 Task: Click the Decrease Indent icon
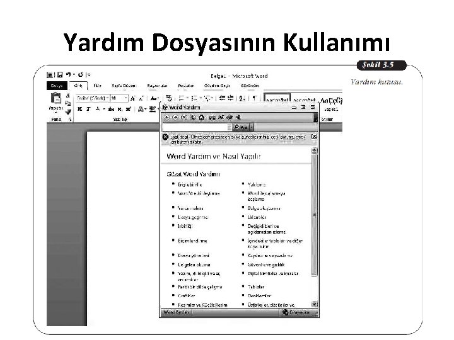click(x=223, y=98)
